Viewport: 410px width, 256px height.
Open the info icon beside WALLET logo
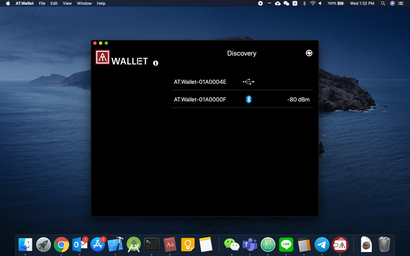point(156,63)
